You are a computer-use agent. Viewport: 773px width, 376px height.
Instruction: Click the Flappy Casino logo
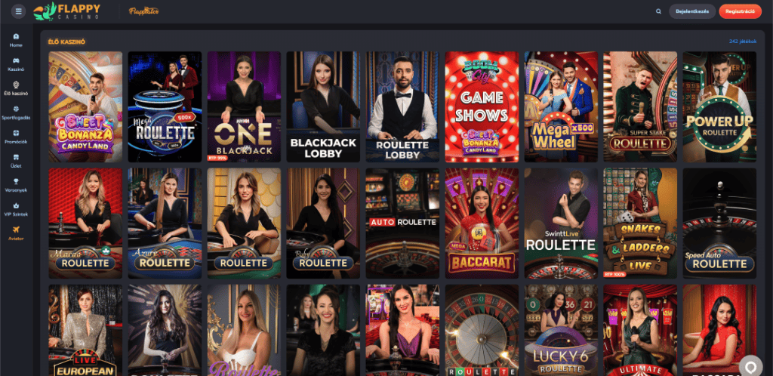(67, 11)
